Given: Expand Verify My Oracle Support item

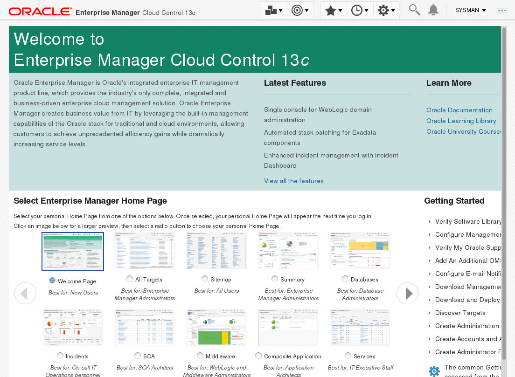Looking at the screenshot, I should coord(430,248).
